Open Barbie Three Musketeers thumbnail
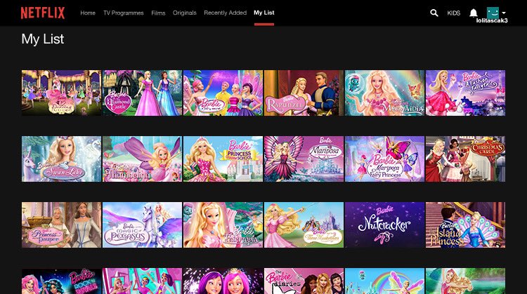Viewport: 527px width, 294px height. [x=304, y=225]
